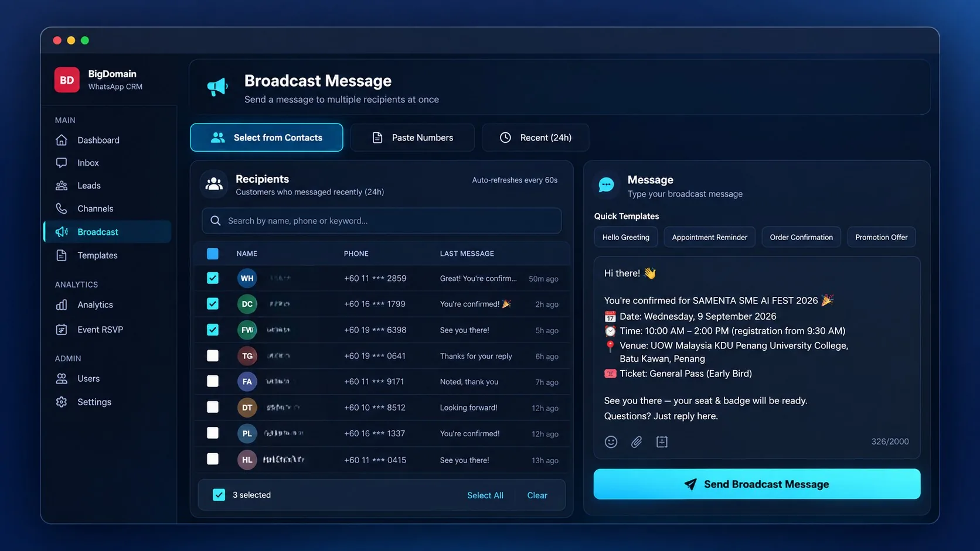The width and height of the screenshot is (980, 551).
Task: Click the Broadcast megaphone icon in sidebar
Action: [62, 232]
